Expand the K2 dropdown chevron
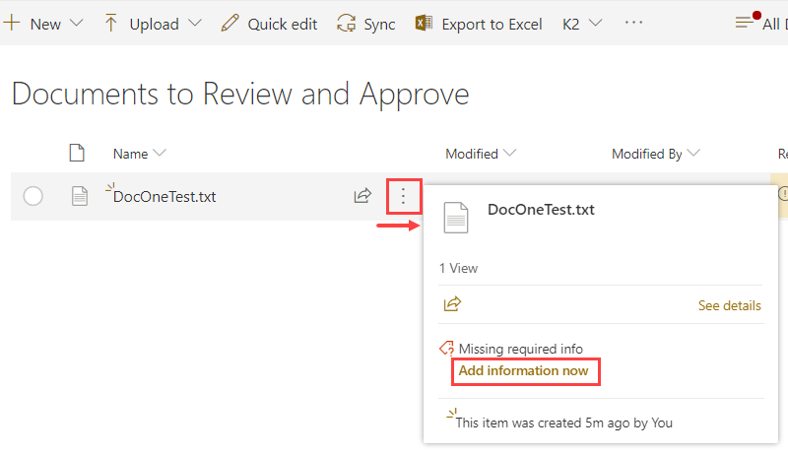Screen dimensions: 788x455 coord(595,23)
